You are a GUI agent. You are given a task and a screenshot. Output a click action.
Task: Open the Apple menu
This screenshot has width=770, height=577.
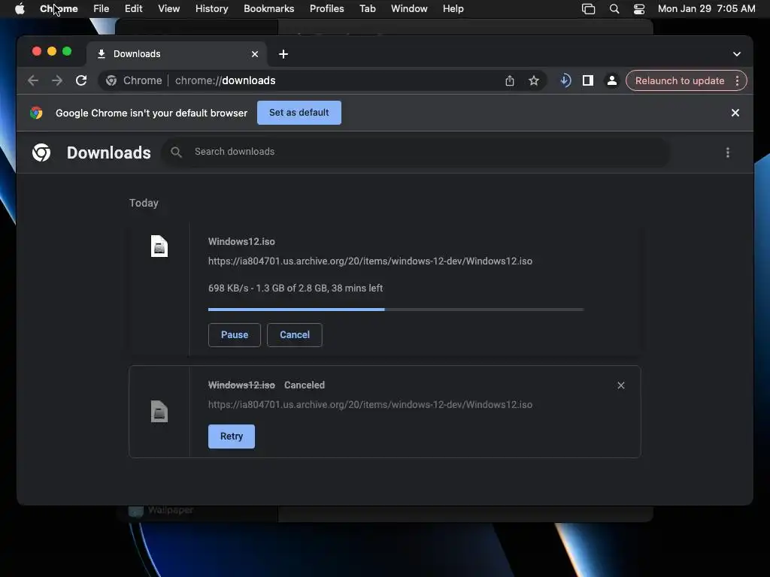coord(20,9)
